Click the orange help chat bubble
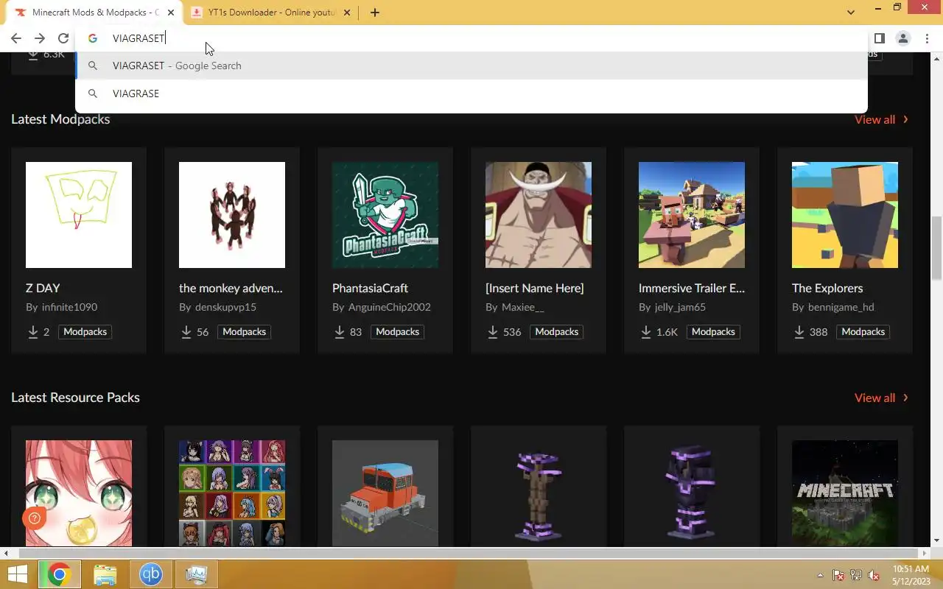943x589 pixels. click(34, 519)
